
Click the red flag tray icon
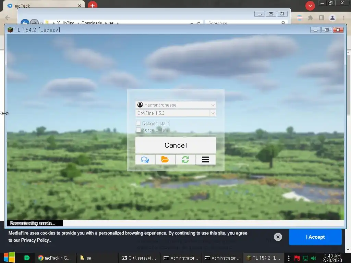[297, 258]
